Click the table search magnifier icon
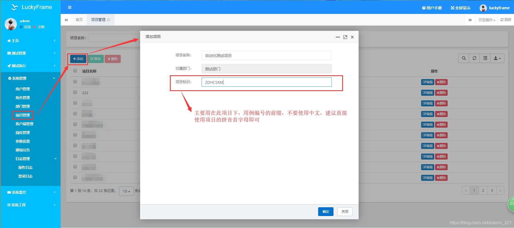Screen dimensions: 514x228 coord(464,58)
